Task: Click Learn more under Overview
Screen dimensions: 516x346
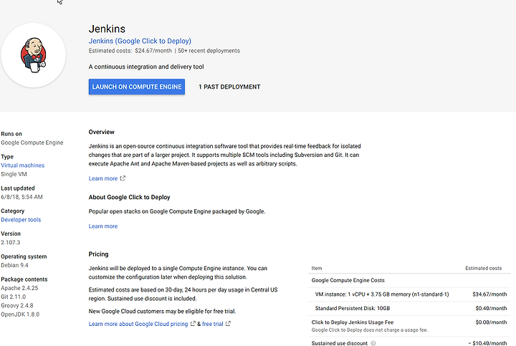Action: [103, 178]
